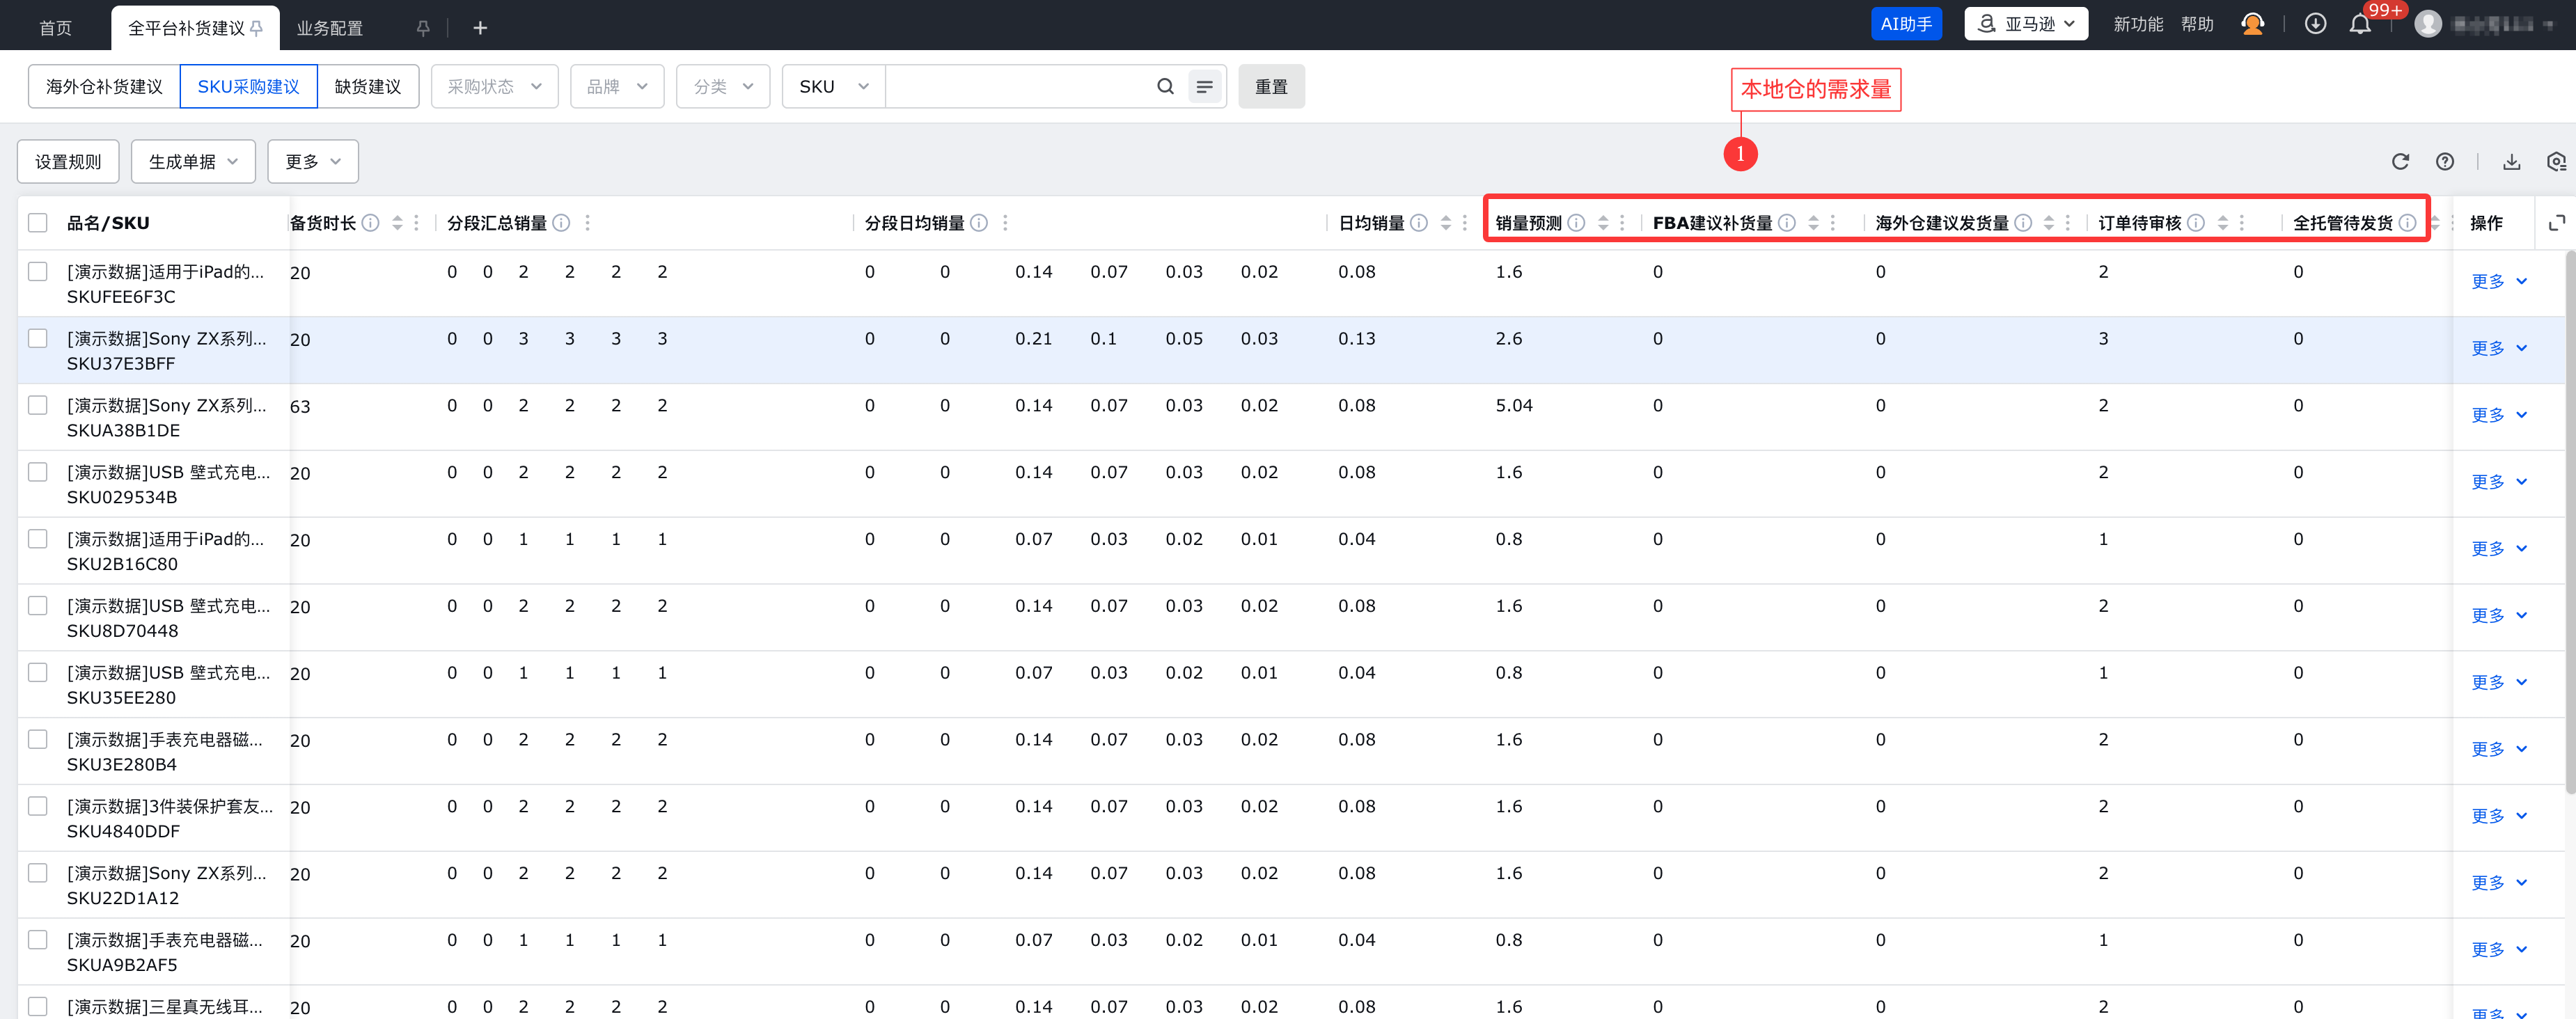This screenshot has width=2576, height=1019.
Task: Click the export download icon above table
Action: 2511,161
